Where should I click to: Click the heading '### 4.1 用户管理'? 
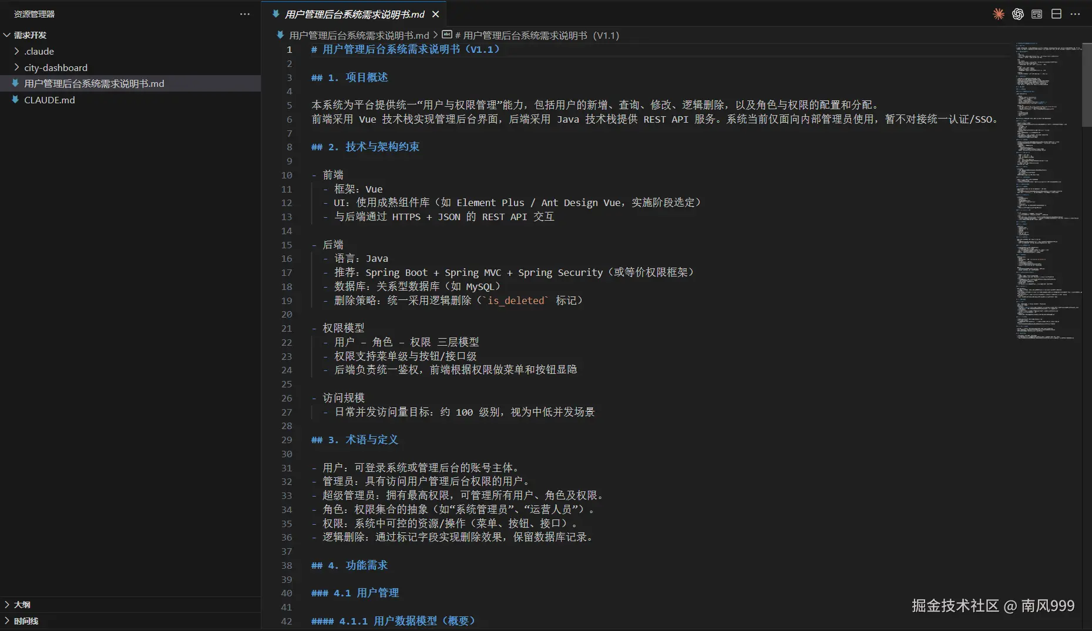pyautogui.click(x=355, y=593)
